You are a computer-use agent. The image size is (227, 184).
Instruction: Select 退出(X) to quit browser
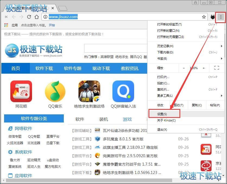click(186, 130)
